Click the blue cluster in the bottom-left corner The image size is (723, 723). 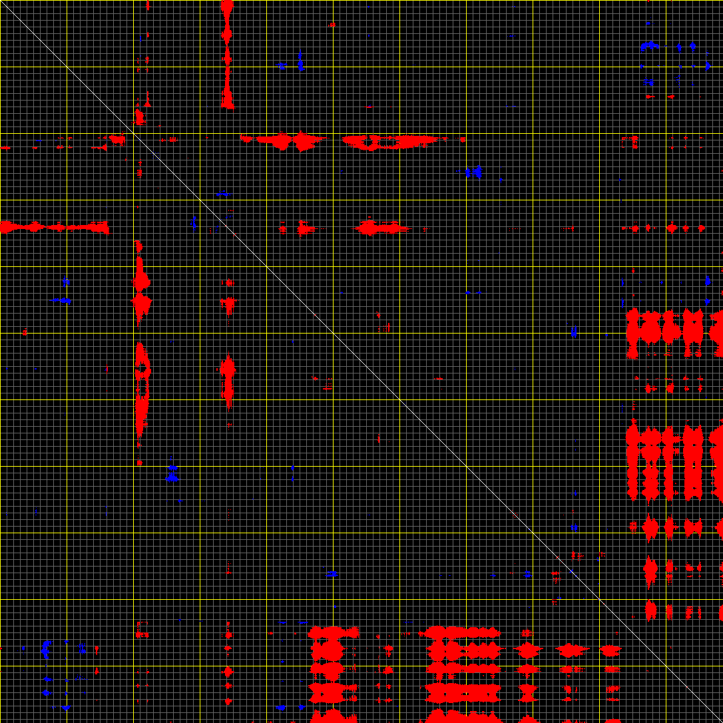(46, 648)
